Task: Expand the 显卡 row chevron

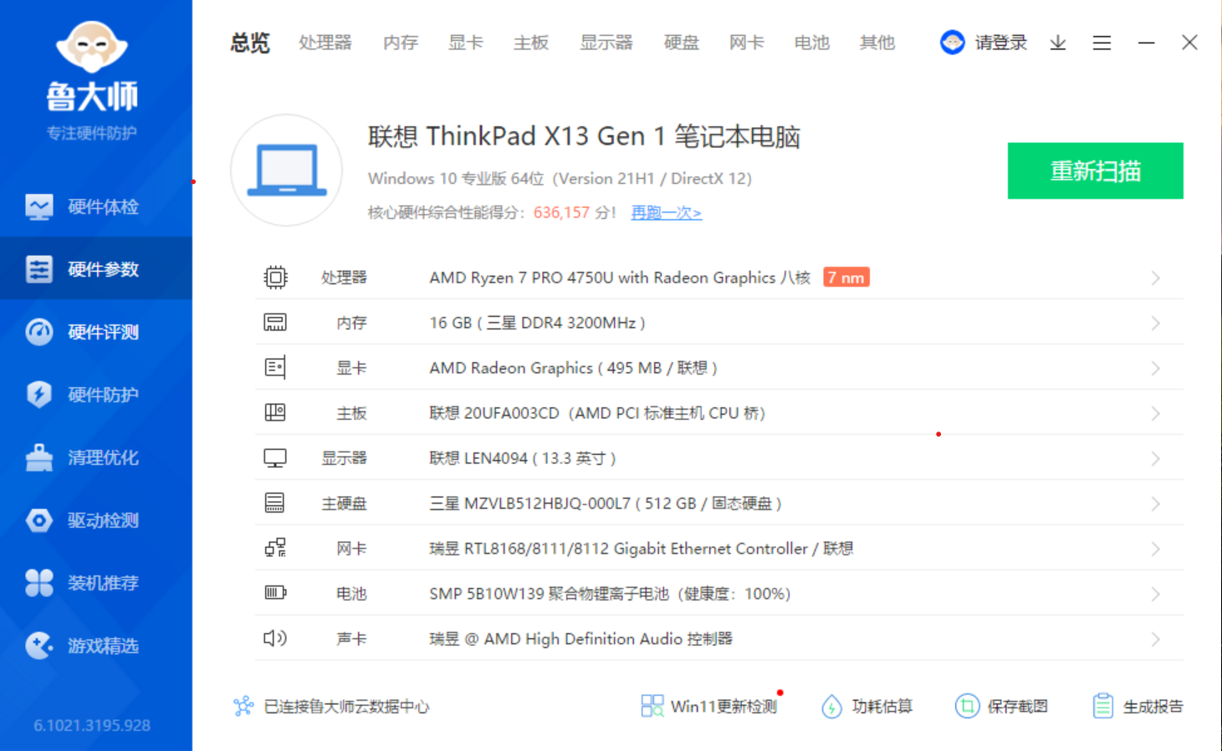Action: (x=1155, y=368)
